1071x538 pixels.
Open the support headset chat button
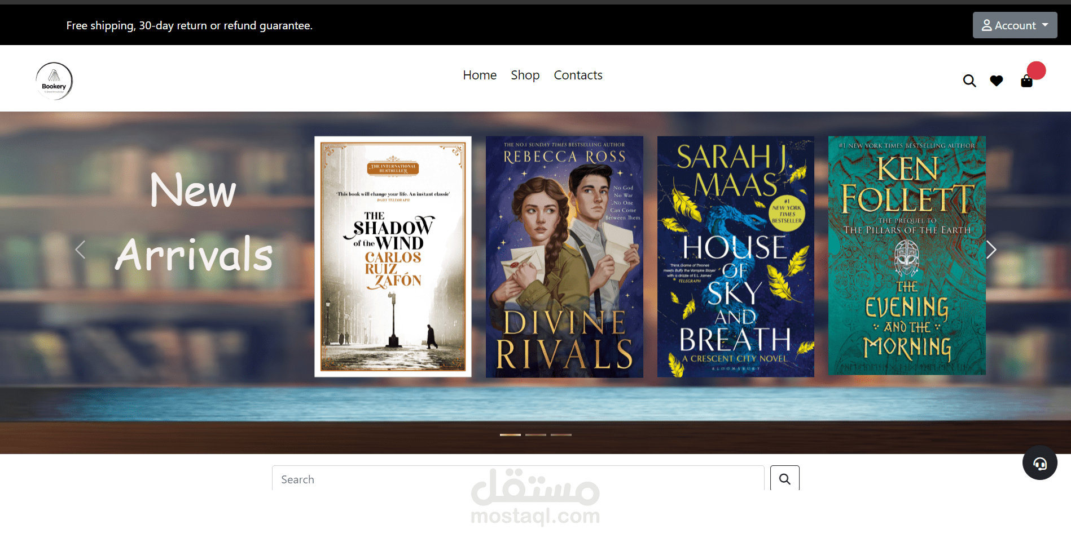[x=1039, y=463]
